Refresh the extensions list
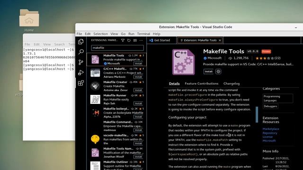Image resolution: width=303 pixels, height=170 pixels. point(129,40)
